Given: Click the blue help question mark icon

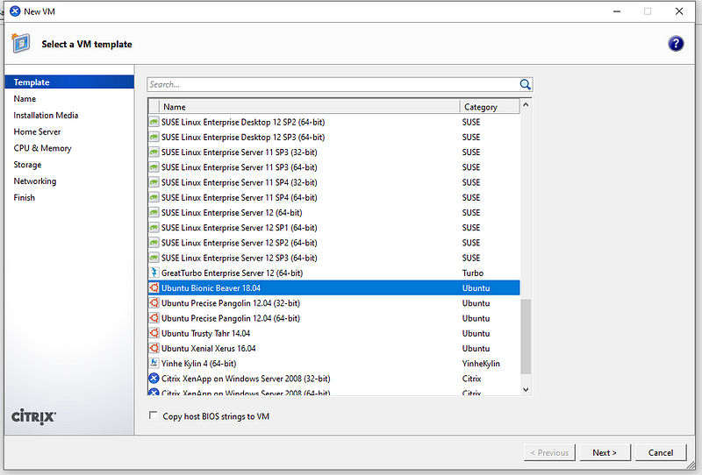Looking at the screenshot, I should [676, 44].
